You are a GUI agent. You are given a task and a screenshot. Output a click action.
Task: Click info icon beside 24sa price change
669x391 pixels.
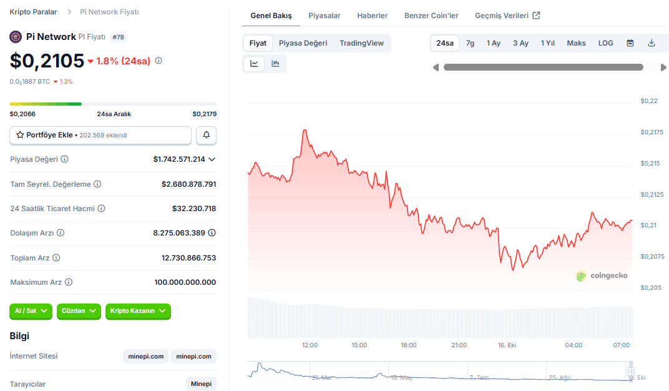[159, 61]
